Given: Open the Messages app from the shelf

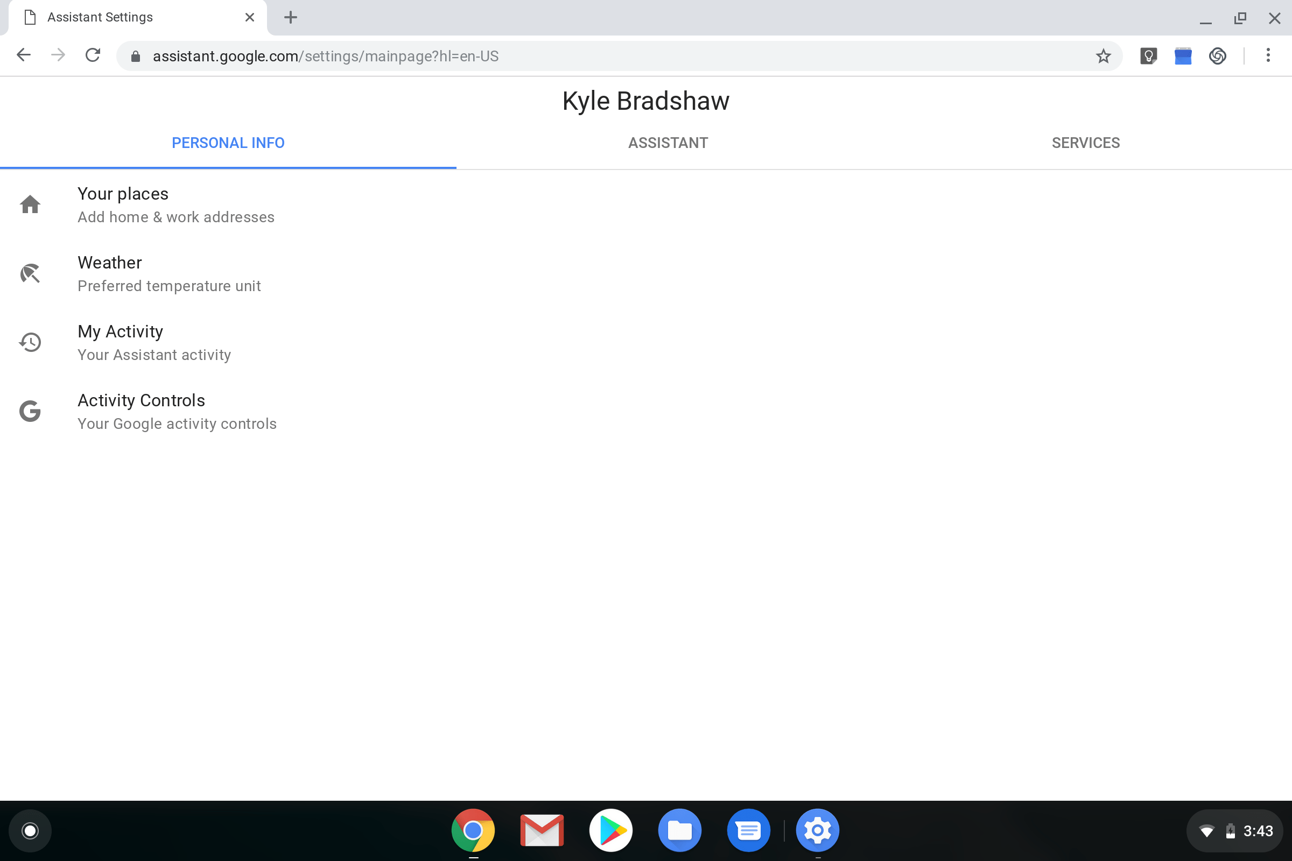Looking at the screenshot, I should pyautogui.click(x=748, y=830).
